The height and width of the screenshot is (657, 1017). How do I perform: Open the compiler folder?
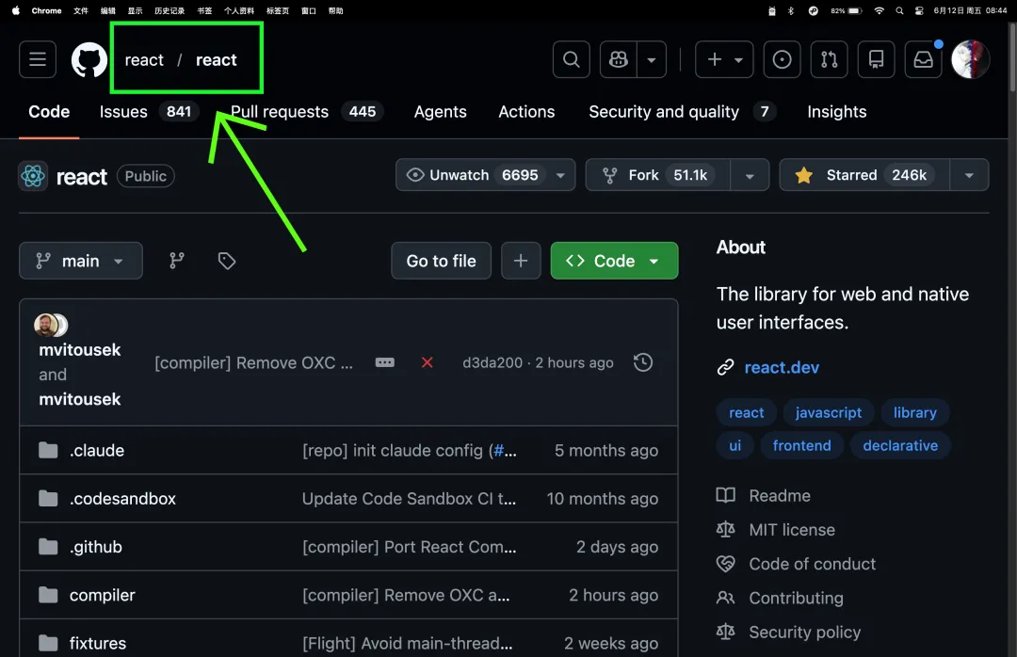point(102,595)
